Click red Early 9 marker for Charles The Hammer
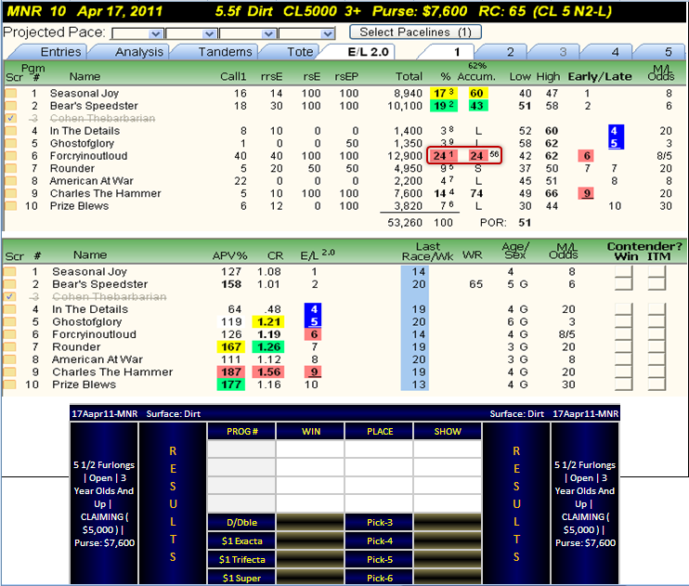 click(x=586, y=193)
